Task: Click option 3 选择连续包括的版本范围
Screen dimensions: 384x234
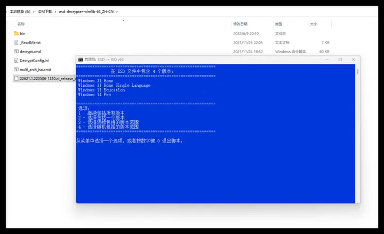Action: click(x=108, y=122)
